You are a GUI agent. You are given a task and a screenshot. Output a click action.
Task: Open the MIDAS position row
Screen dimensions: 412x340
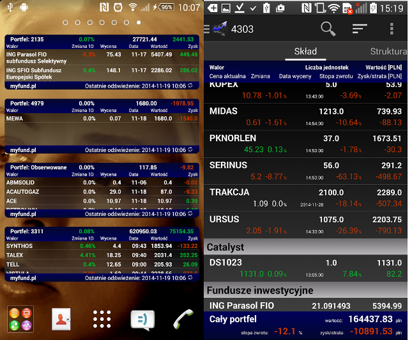pyautogui.click(x=305, y=117)
